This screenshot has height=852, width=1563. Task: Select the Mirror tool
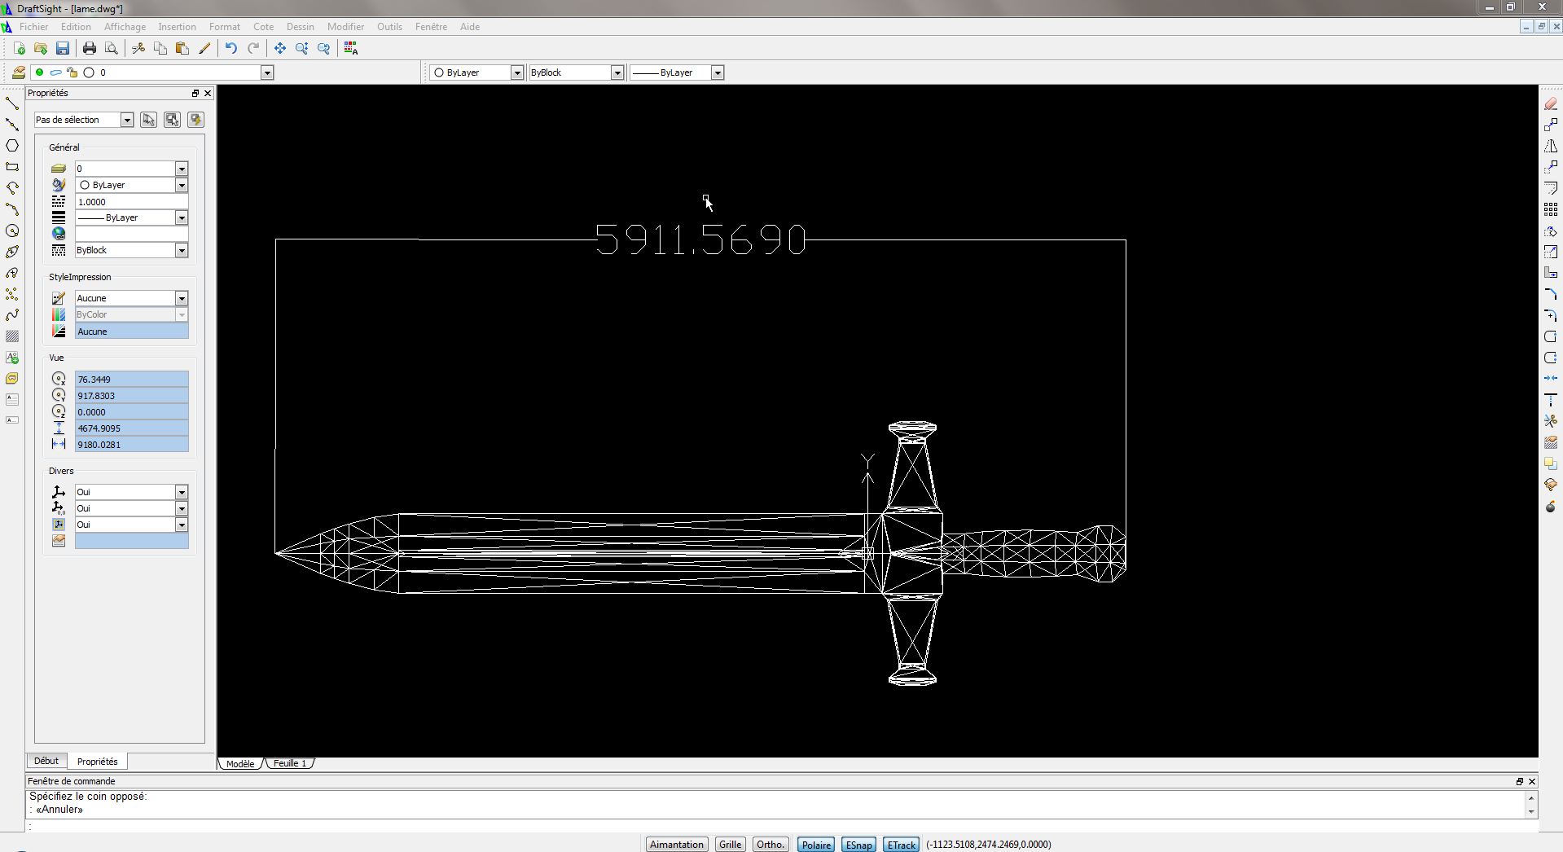point(1551,146)
